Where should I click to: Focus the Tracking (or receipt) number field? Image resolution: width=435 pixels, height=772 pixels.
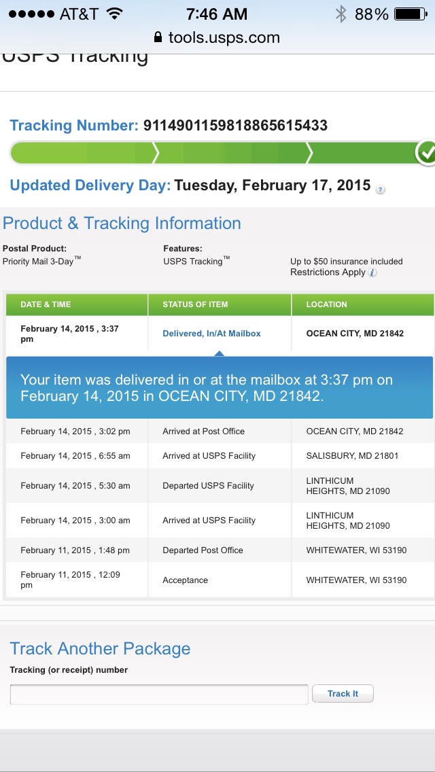[x=159, y=695]
